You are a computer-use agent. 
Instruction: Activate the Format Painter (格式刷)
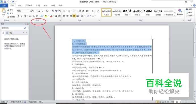click(x=11, y=17)
